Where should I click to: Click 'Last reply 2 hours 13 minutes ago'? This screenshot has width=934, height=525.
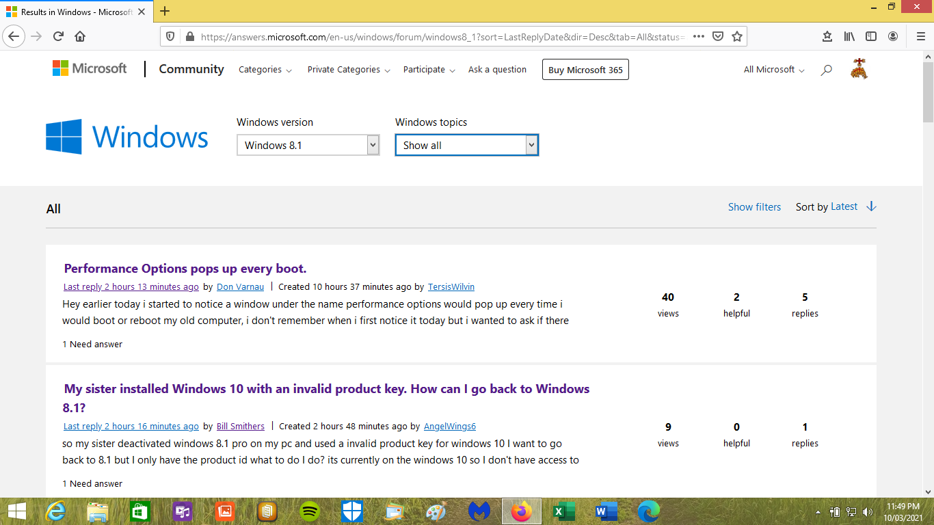(131, 287)
